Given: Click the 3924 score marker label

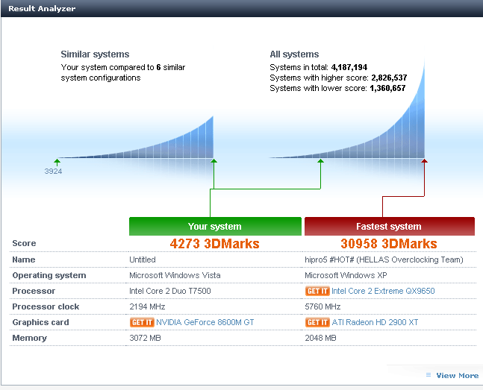Looking at the screenshot, I should click(53, 172).
